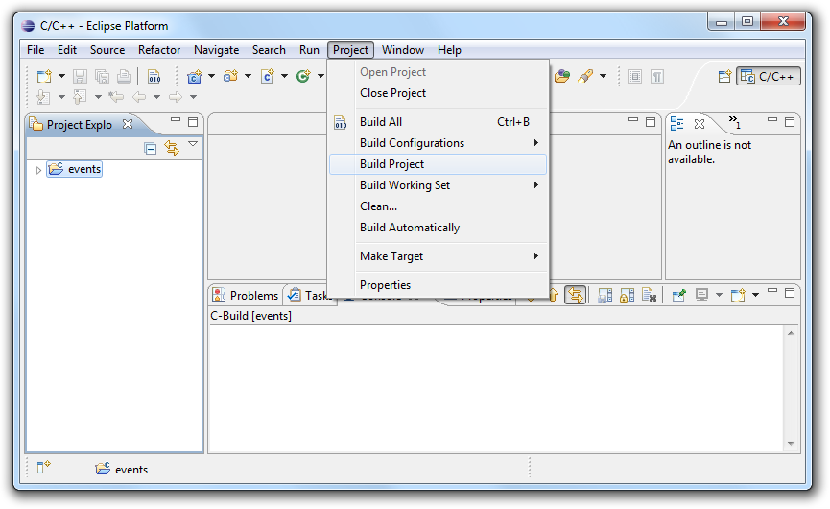Click the Print toolbar icon
830x509 pixels.
(x=125, y=76)
